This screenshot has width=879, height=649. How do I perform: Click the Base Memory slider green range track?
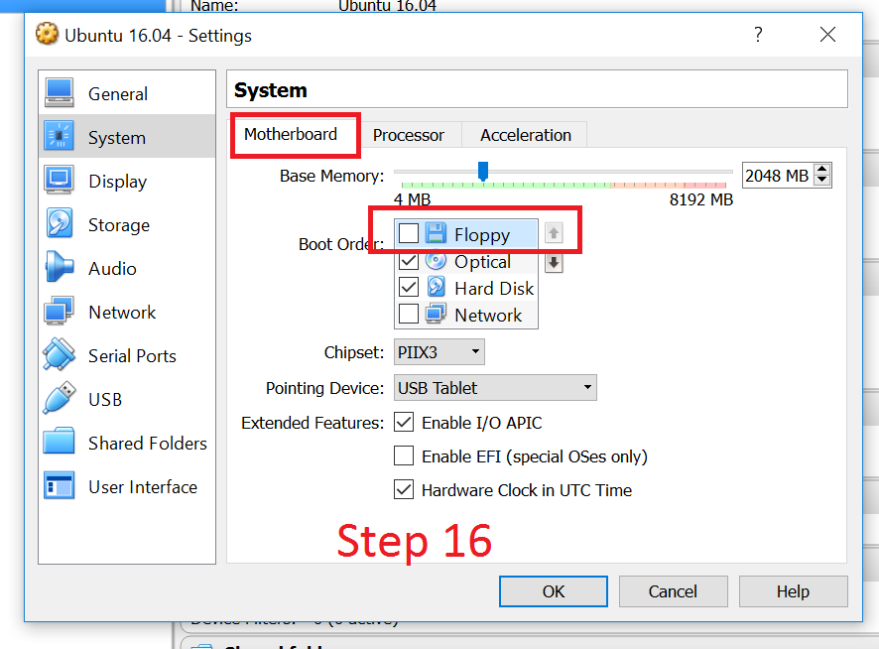coord(506,185)
